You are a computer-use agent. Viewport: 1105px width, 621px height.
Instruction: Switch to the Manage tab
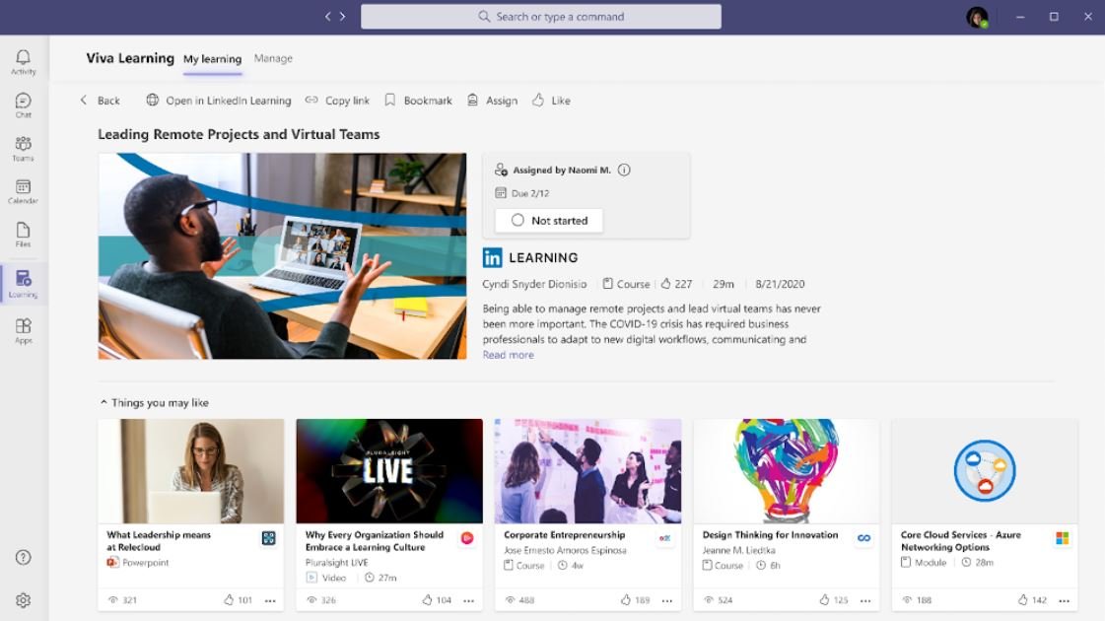click(273, 59)
